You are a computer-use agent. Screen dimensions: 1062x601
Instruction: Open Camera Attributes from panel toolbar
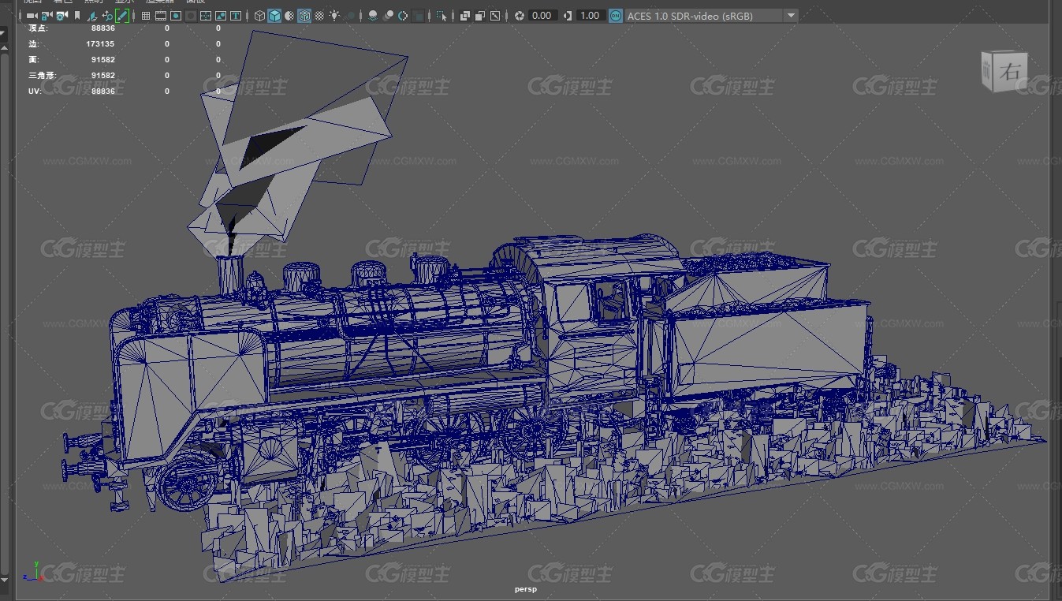point(61,16)
